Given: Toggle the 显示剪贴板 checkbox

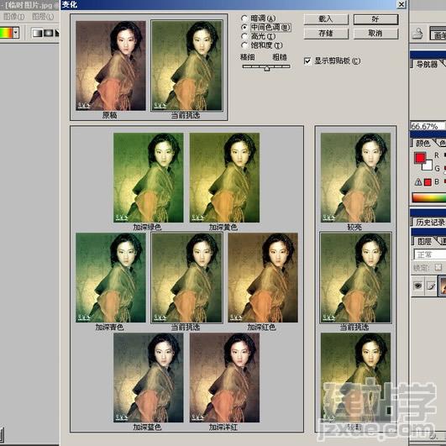Looking at the screenshot, I should click(307, 61).
